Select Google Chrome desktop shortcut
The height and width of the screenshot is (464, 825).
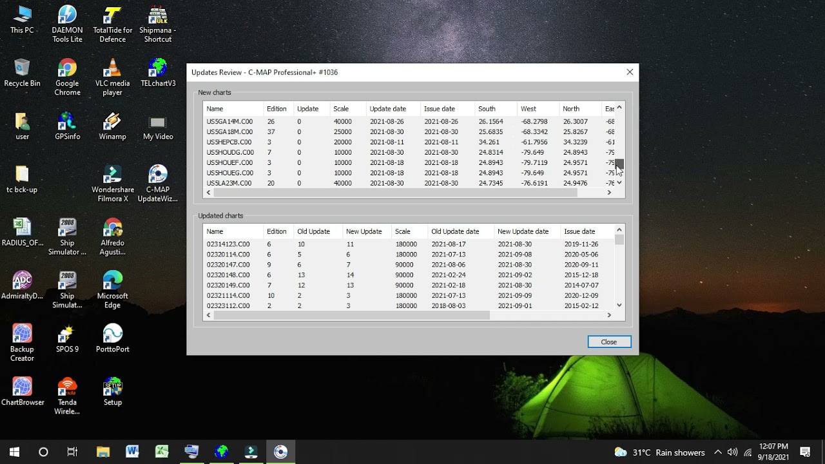coord(67,77)
